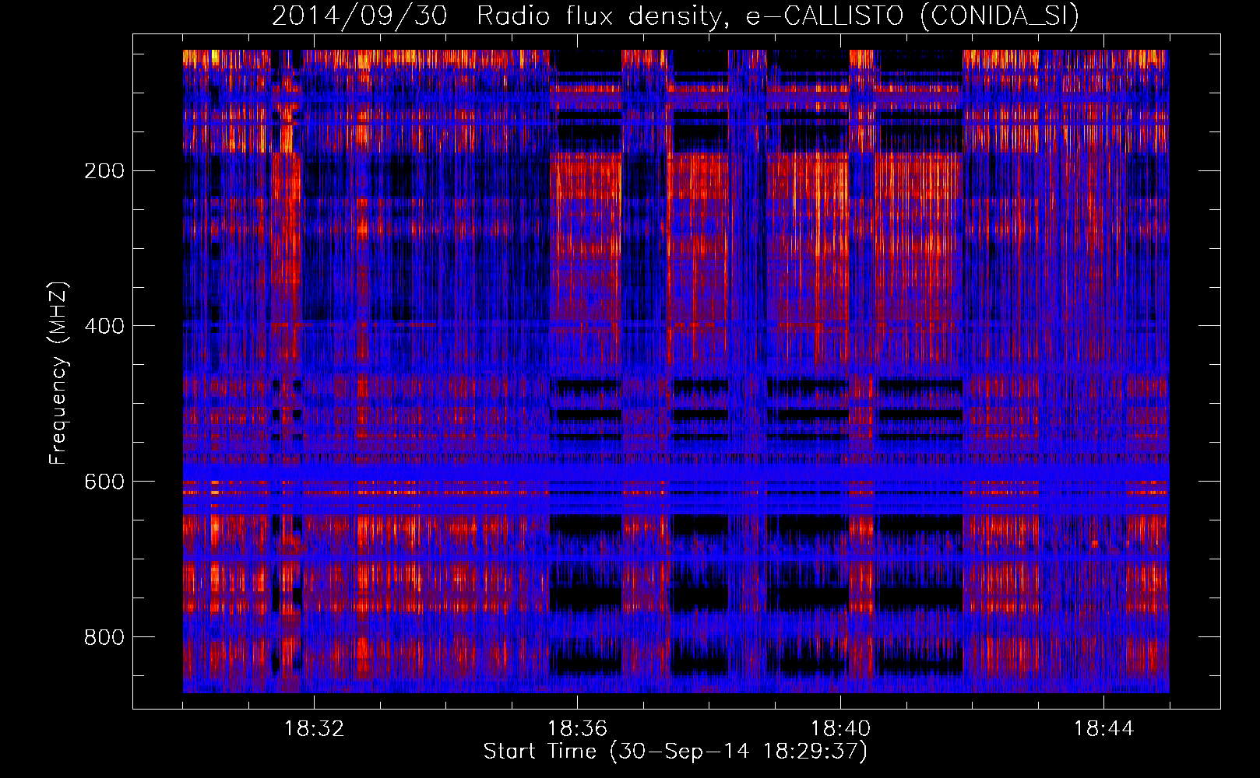Screen dimensions: 1260x778
Task: Click the 18:40 time tick label
Action: point(840,729)
